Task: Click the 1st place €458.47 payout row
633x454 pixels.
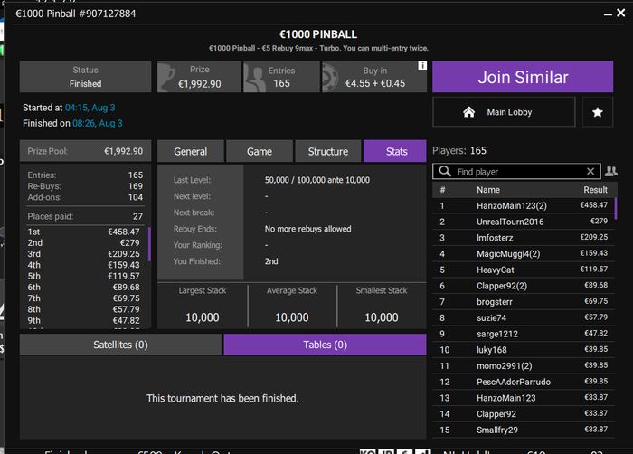Action: [83, 232]
